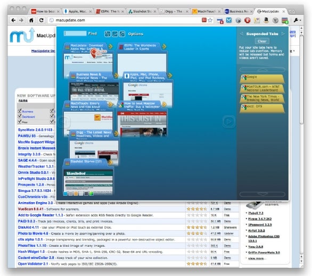Open the tab manager extension with green badge
The height and width of the screenshot is (276, 312).
(285, 20)
